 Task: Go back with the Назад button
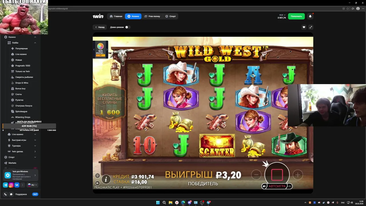click(x=100, y=27)
